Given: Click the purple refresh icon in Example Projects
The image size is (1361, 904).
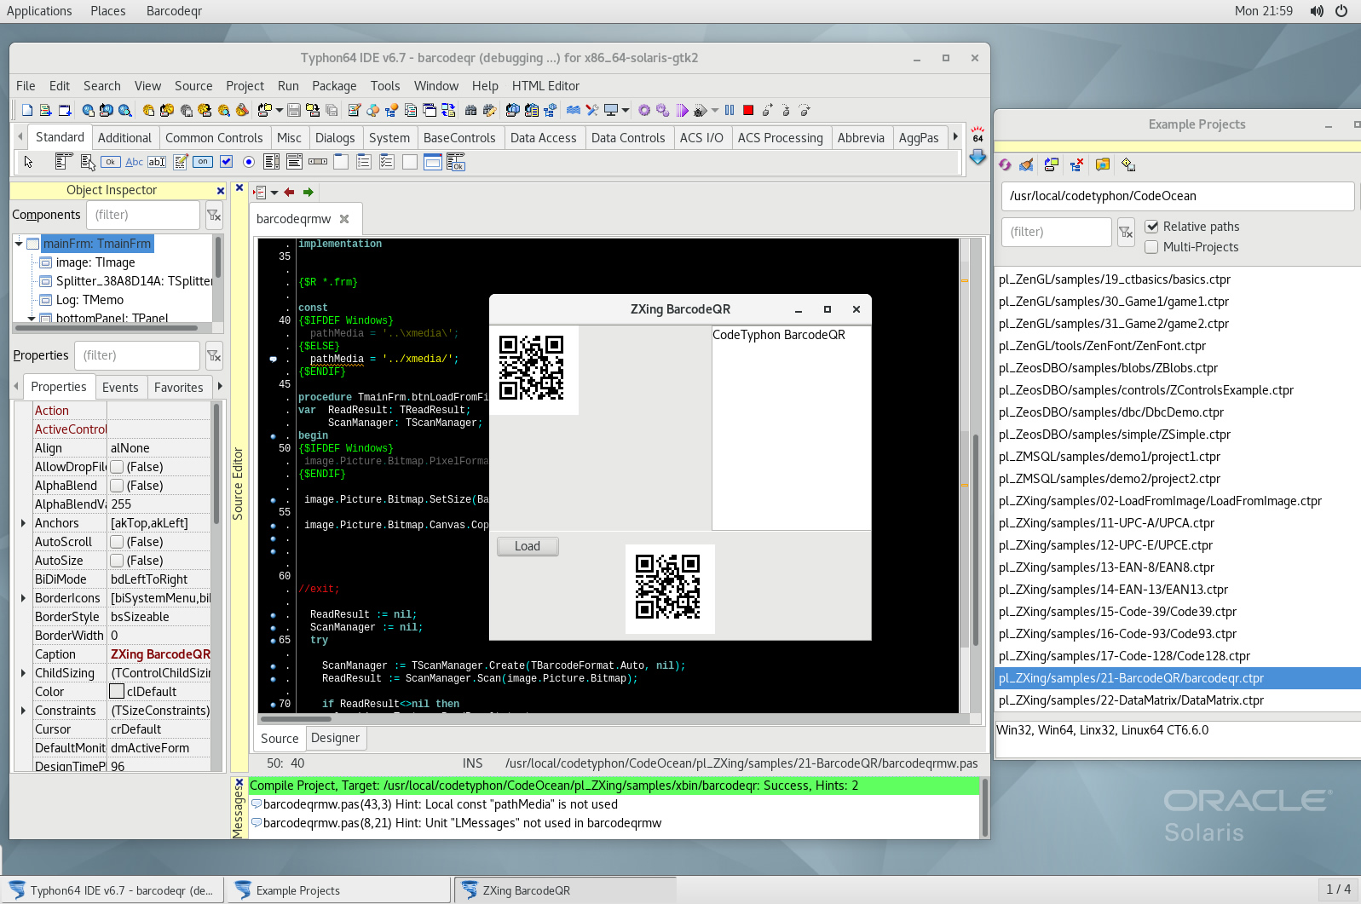Looking at the screenshot, I should tap(1006, 164).
